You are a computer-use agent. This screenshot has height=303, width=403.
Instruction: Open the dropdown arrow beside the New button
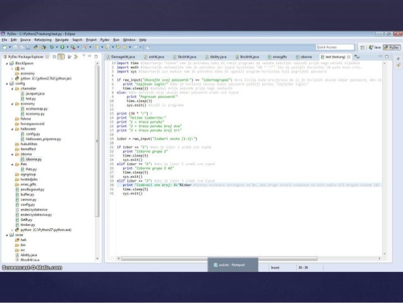[x=9, y=47]
